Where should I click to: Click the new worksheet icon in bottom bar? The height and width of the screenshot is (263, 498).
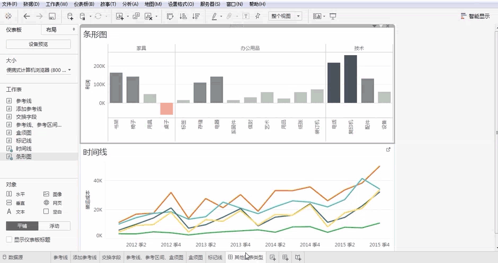click(272, 257)
